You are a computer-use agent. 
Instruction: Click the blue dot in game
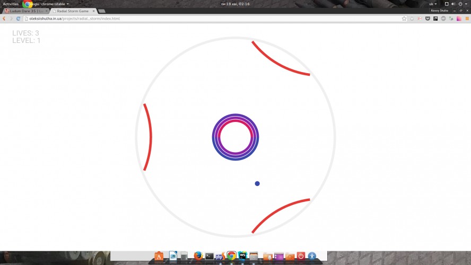[x=257, y=184]
